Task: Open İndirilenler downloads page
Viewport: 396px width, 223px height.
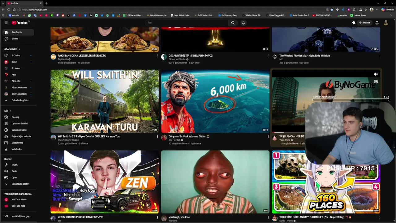Action: [18, 149]
